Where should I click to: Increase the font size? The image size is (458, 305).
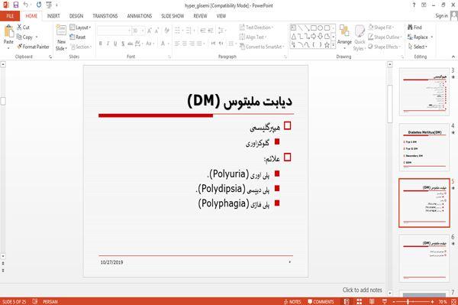(x=150, y=31)
